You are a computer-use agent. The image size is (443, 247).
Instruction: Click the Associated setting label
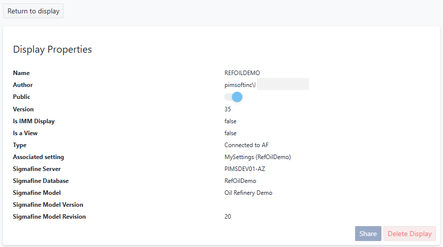(x=38, y=157)
